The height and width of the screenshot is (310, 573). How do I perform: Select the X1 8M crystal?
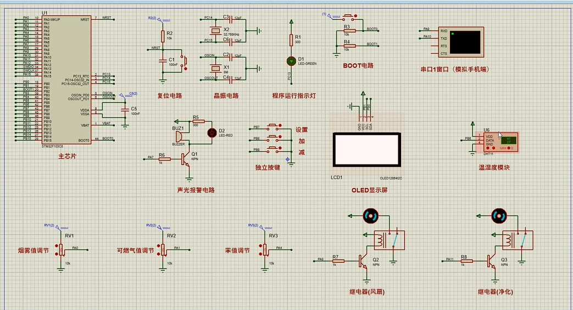click(216, 68)
